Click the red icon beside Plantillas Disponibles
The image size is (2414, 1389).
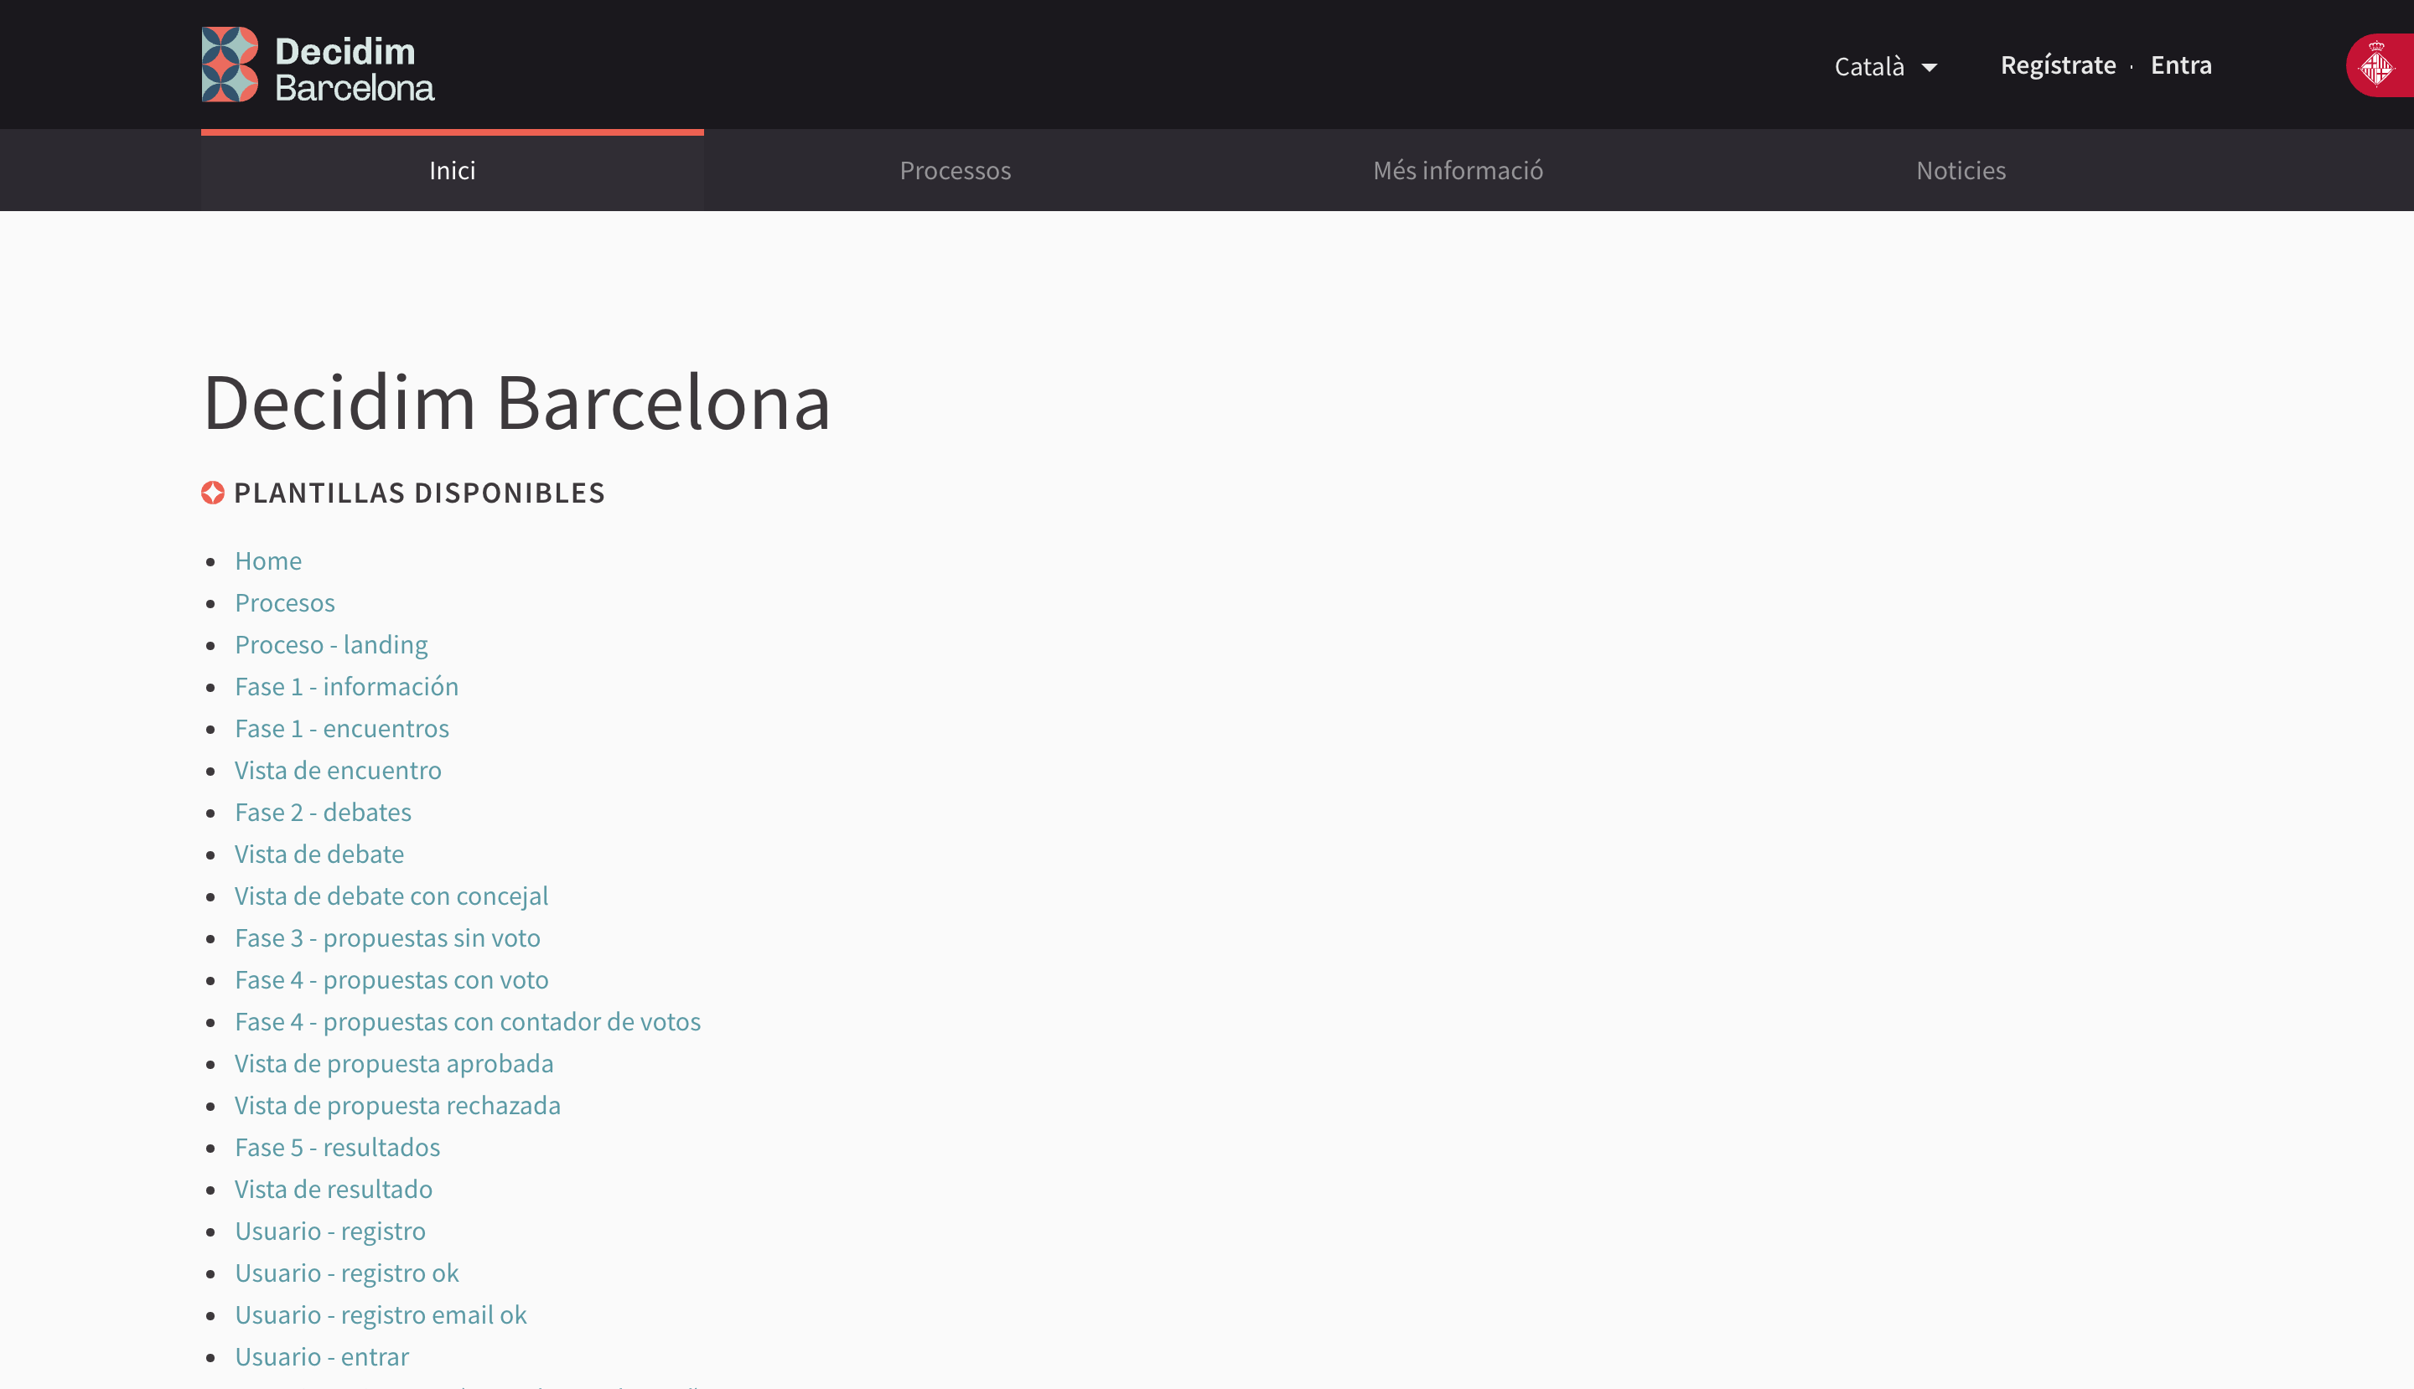click(213, 493)
